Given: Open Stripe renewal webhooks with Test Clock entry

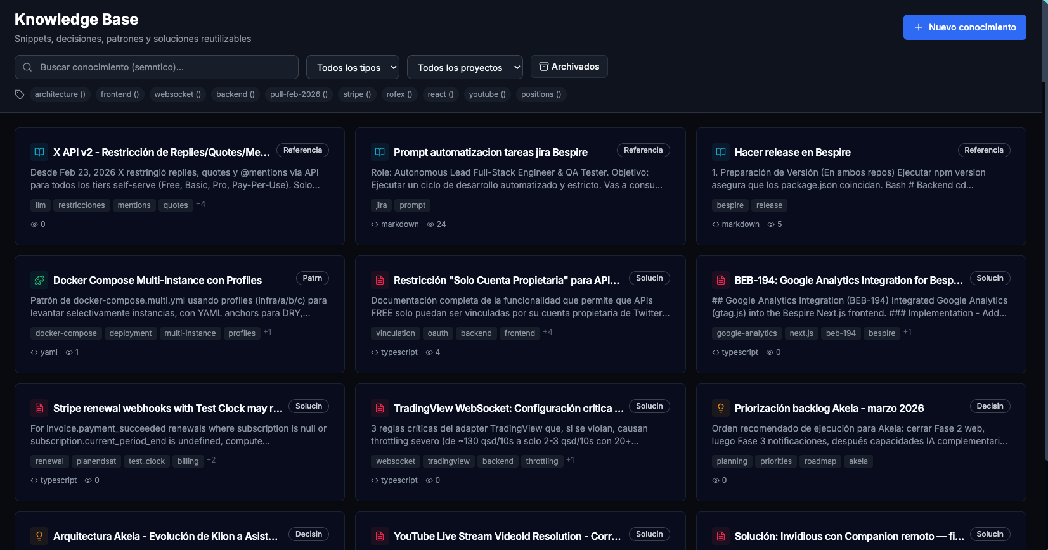Looking at the screenshot, I should coord(179,442).
